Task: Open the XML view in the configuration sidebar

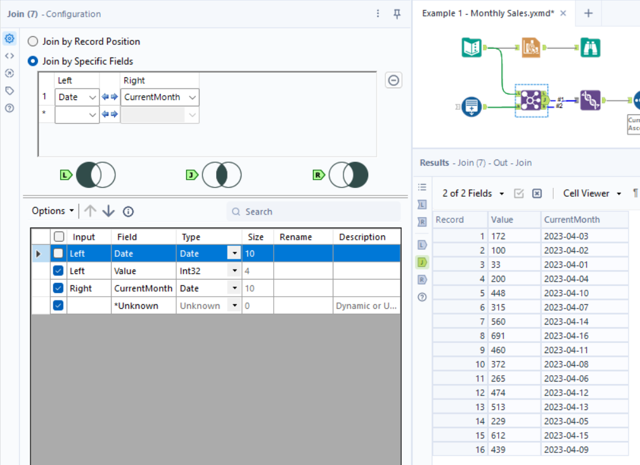Action: 9,56
